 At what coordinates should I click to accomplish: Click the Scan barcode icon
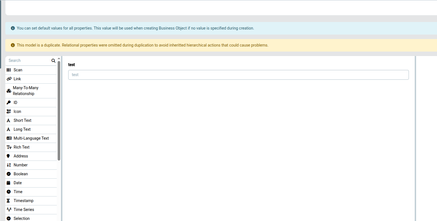tap(9, 70)
